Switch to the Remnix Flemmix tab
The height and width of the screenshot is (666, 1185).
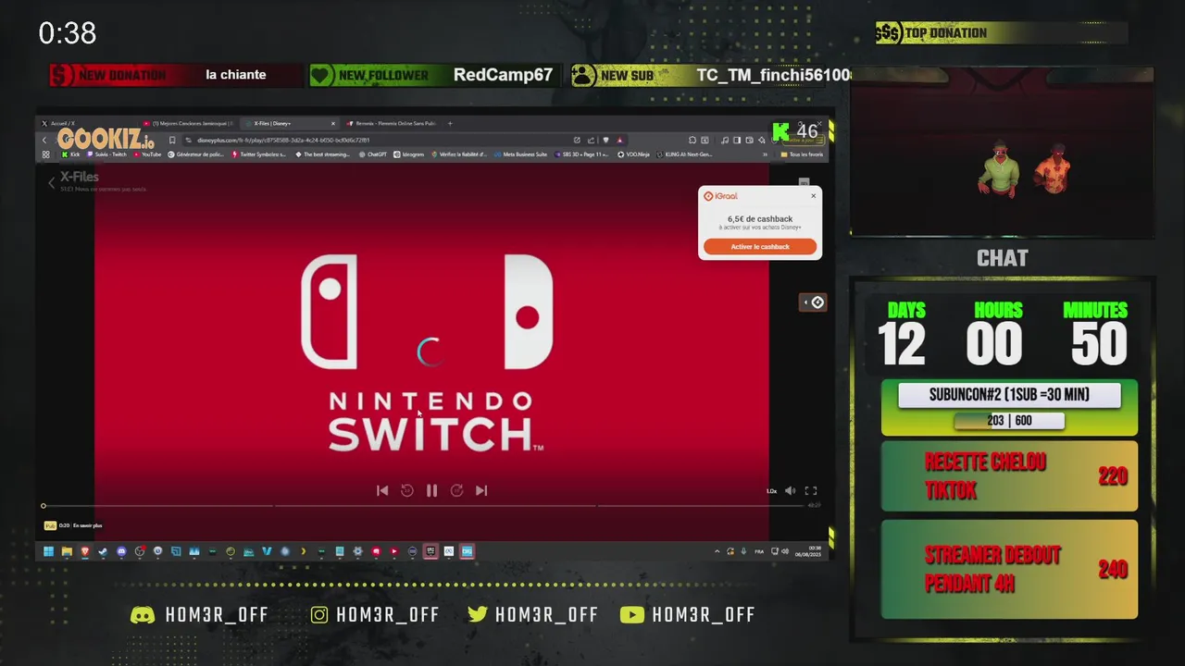395,123
